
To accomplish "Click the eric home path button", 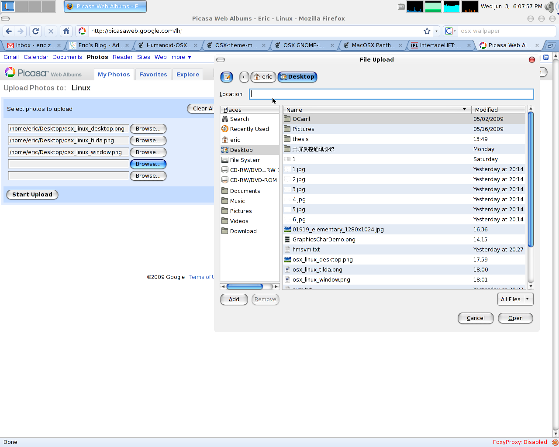I will pyautogui.click(x=263, y=77).
